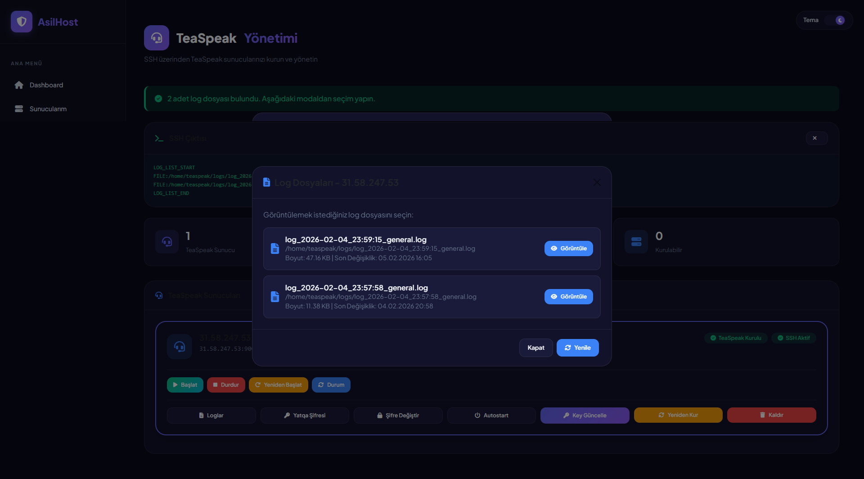
Task: View the 23:57:58 general log file
Action: click(568, 297)
